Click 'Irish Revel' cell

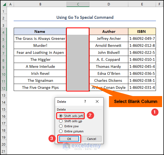point(40,73)
